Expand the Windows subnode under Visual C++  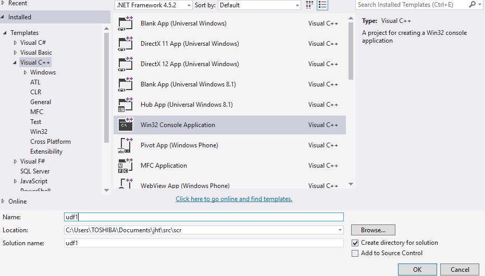pos(25,72)
